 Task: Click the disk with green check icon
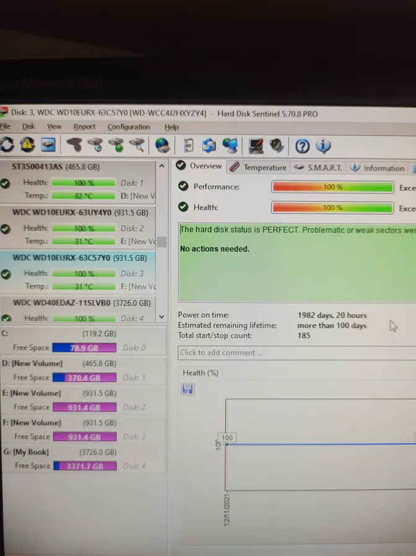click(x=116, y=146)
